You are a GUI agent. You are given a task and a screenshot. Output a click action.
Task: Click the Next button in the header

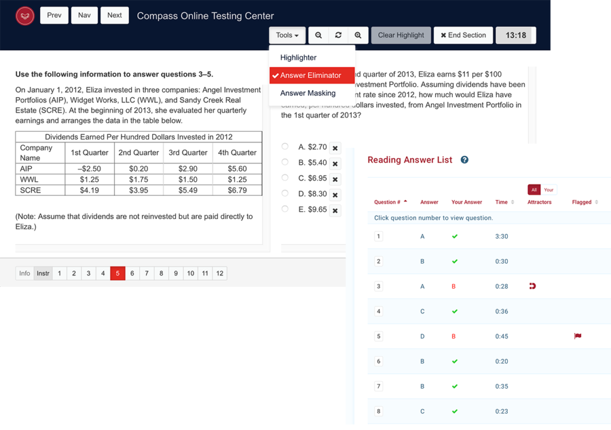pyautogui.click(x=114, y=16)
